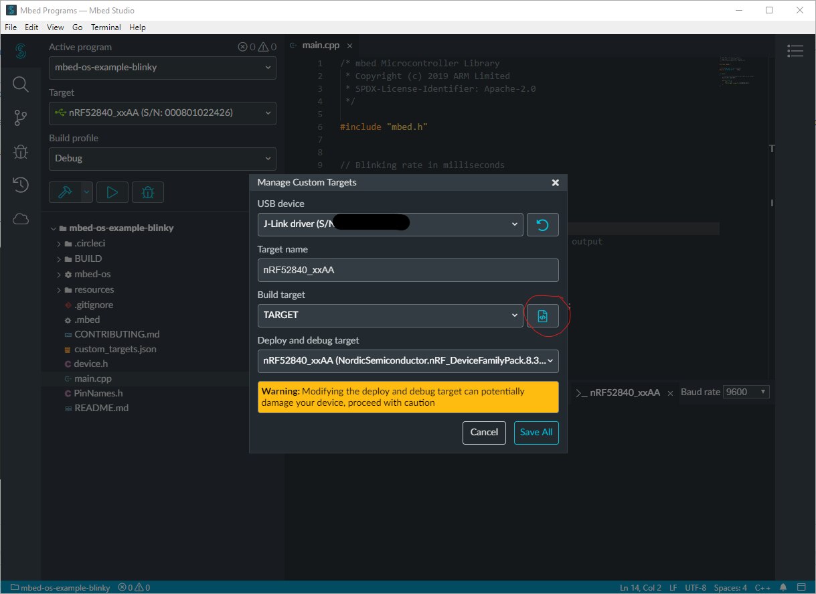
Task: Click the cloud icon in sidebar
Action: pos(20,219)
